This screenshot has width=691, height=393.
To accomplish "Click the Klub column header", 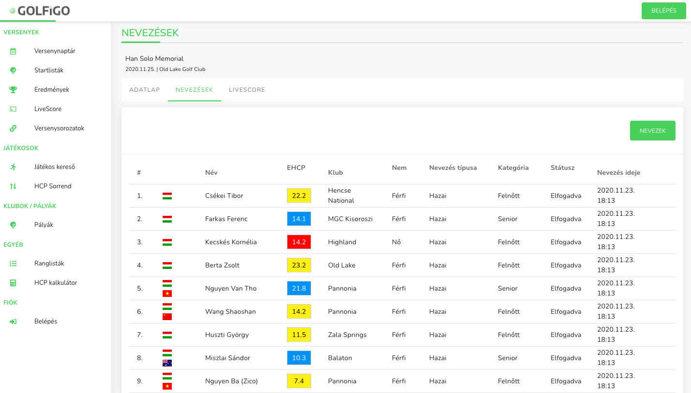I will tap(335, 172).
